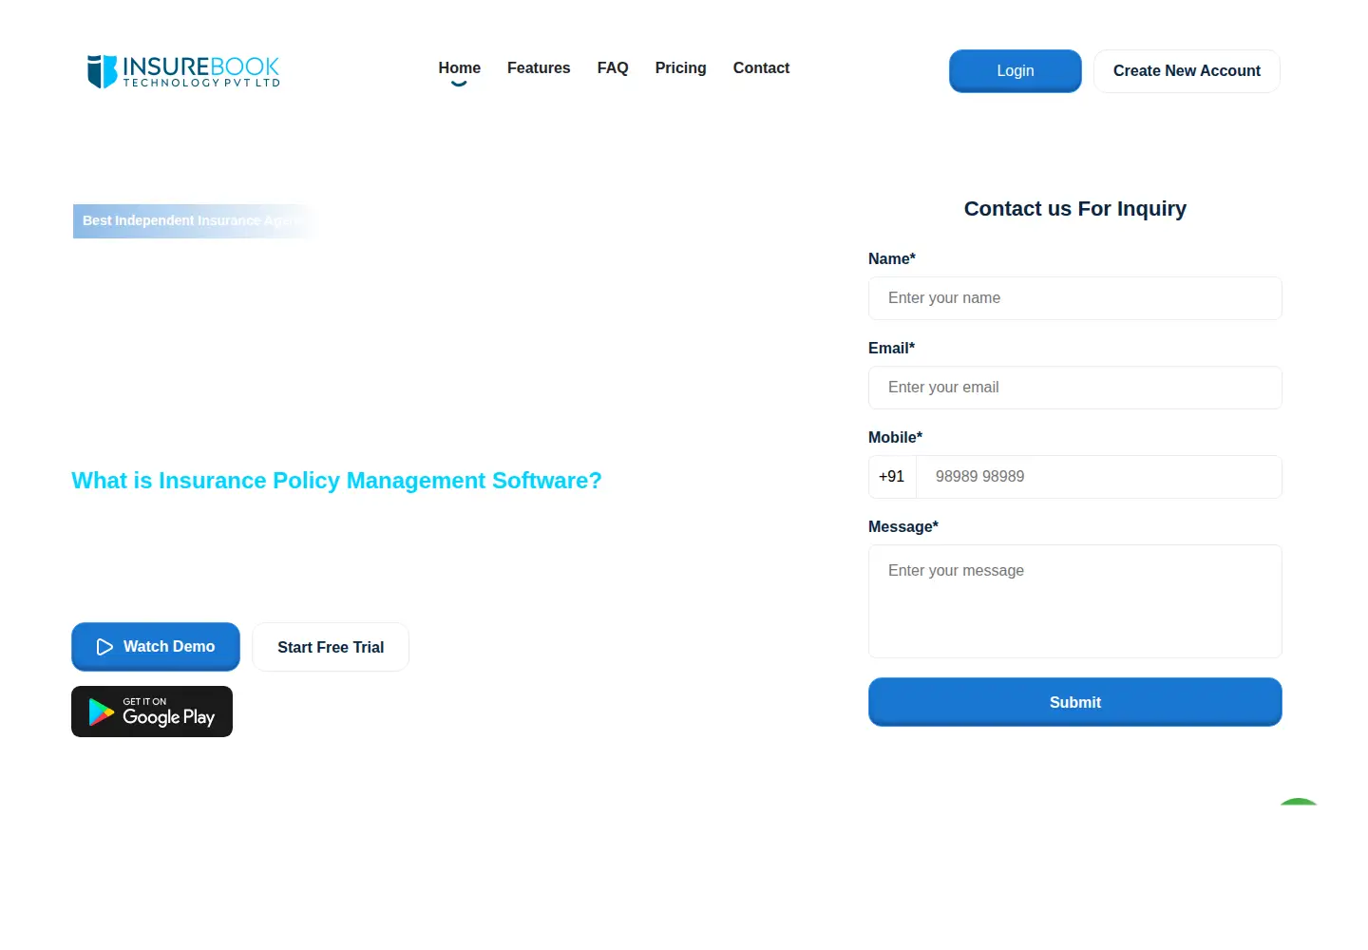This screenshot has width=1368, height=950.
Task: Click 'What is Insurance Policy Management Software?' heading
Action: (336, 481)
